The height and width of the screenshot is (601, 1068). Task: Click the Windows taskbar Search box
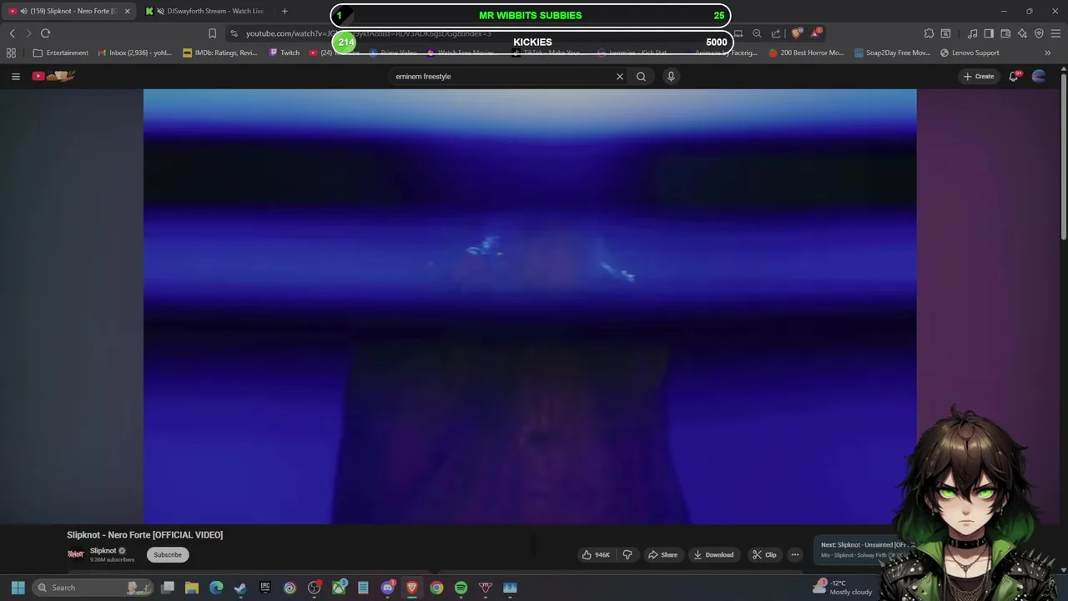click(x=94, y=588)
